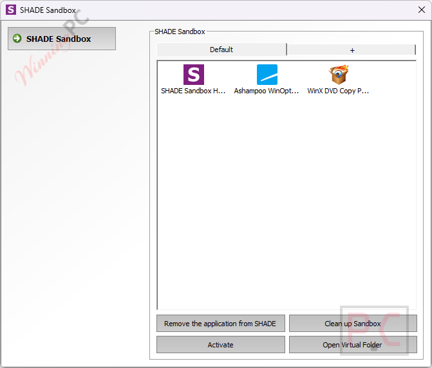Click the 'WinX DVD Copy P...' label text

[x=338, y=91]
